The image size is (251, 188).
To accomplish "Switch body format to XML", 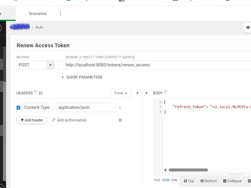I will [x=174, y=180].
